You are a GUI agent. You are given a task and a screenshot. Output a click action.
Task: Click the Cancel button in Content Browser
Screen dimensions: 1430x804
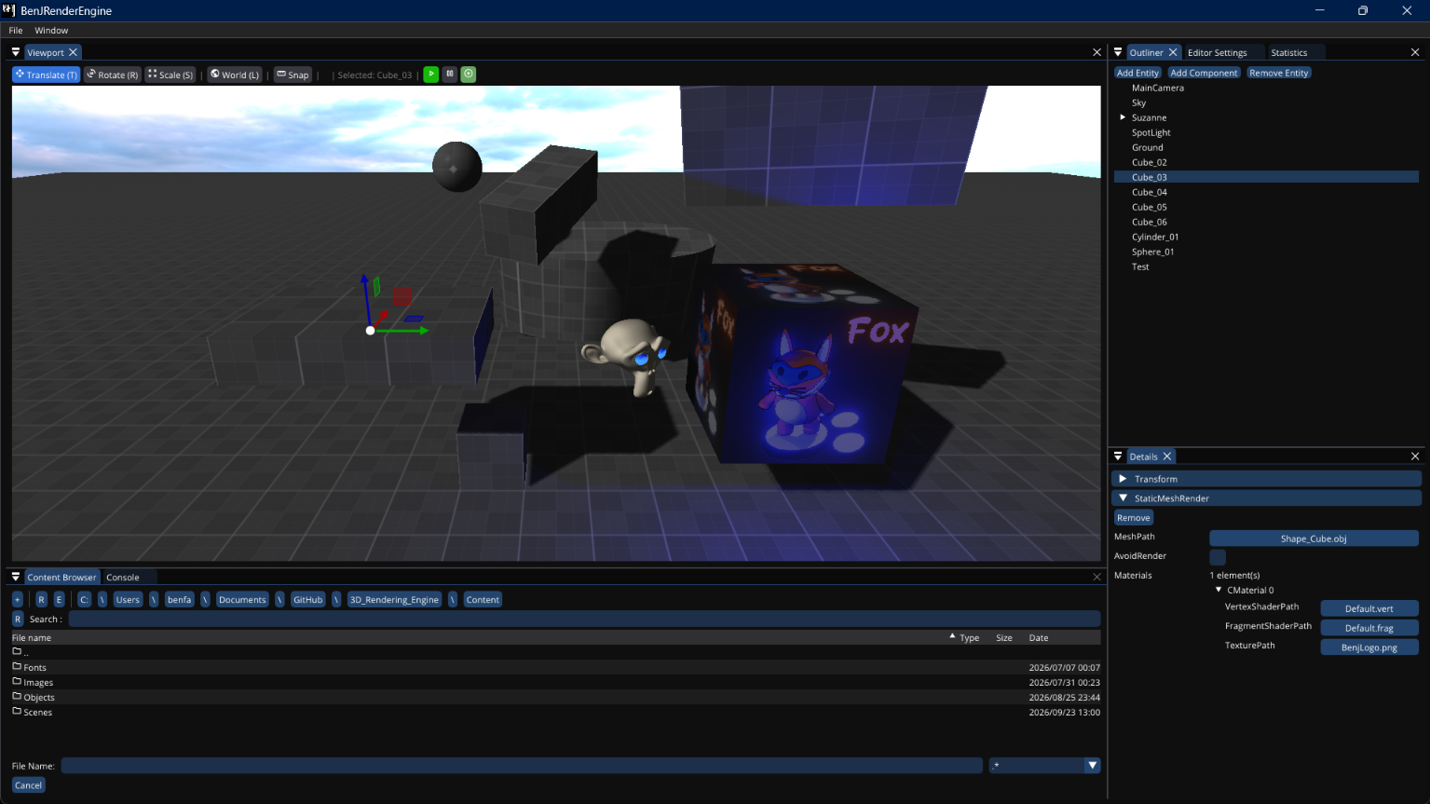point(29,785)
